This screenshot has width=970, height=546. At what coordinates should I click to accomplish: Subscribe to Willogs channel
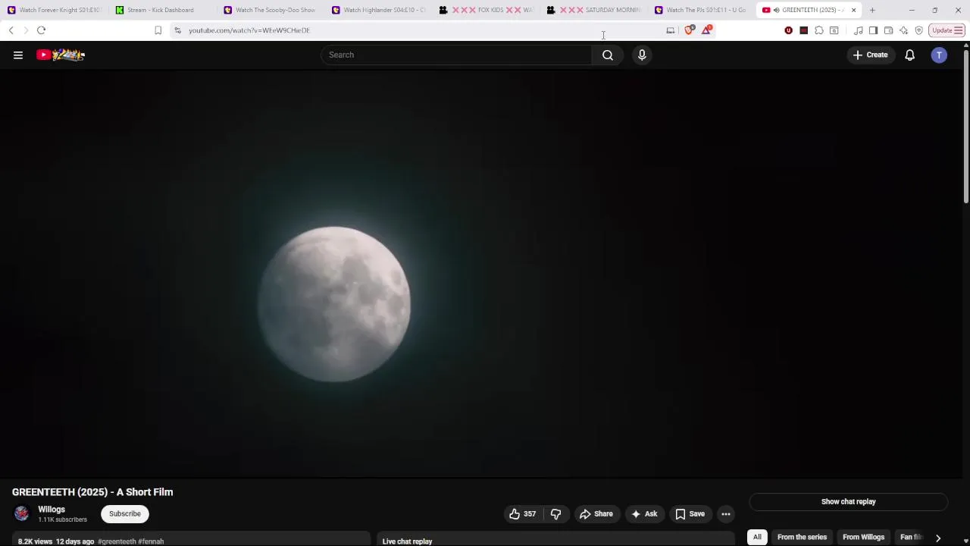point(125,514)
